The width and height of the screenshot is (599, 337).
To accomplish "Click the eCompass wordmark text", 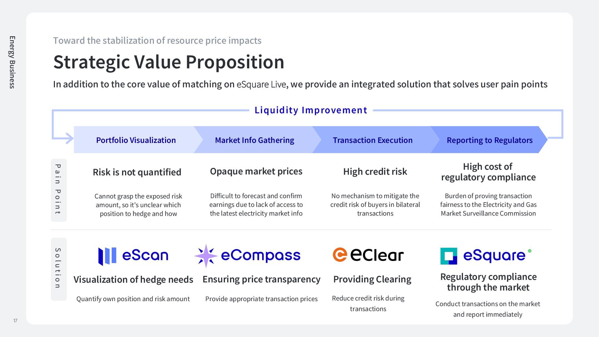I will (261, 256).
